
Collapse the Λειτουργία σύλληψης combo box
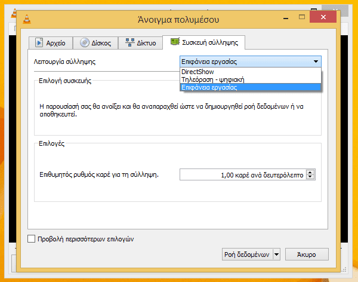tap(251, 62)
